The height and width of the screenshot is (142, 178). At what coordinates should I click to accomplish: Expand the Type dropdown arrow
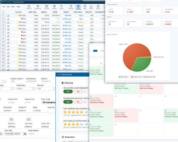(13, 88)
